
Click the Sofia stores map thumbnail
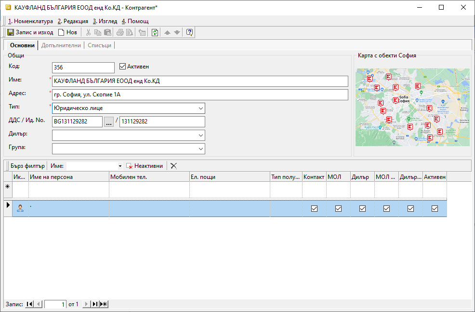coord(412,107)
